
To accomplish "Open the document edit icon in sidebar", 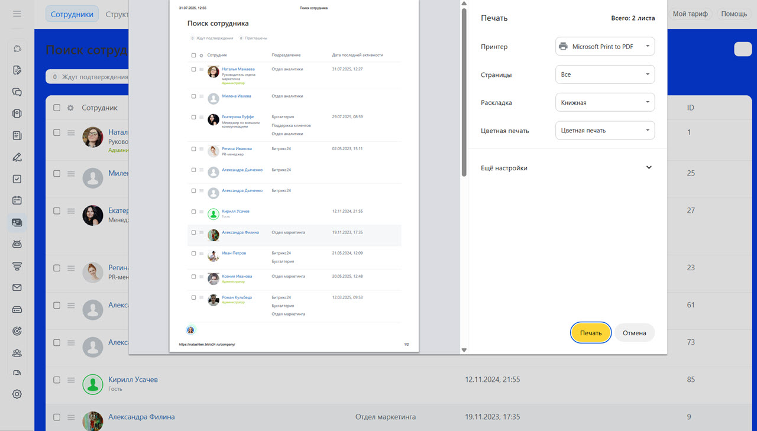I will (17, 70).
